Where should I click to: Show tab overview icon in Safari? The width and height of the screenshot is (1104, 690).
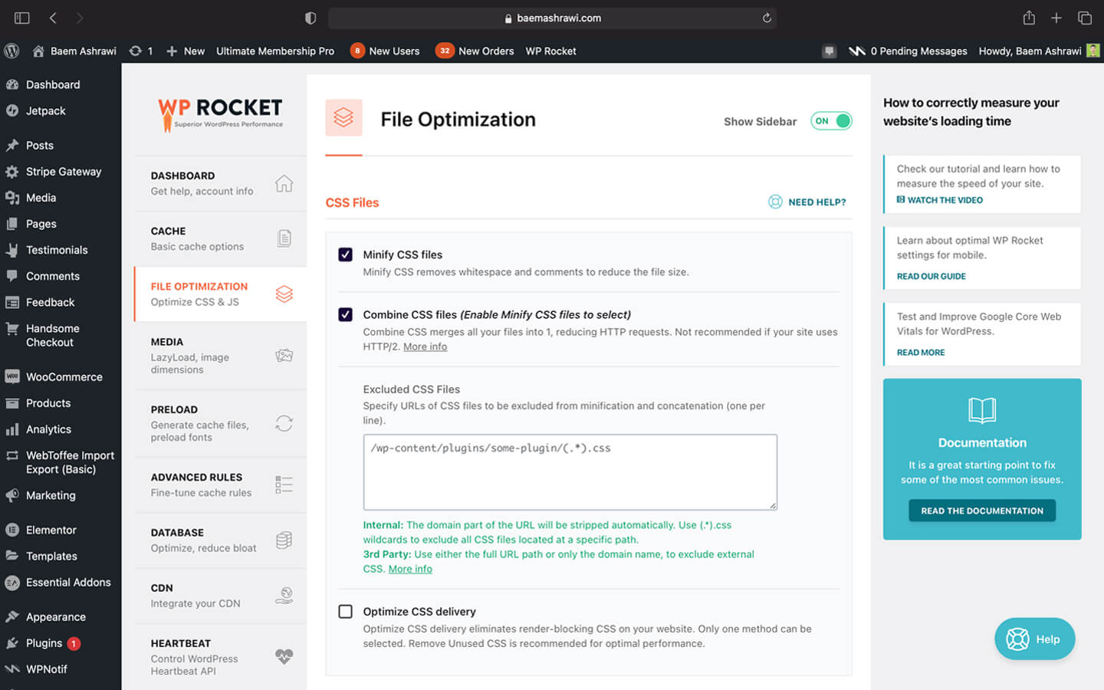click(x=1085, y=18)
